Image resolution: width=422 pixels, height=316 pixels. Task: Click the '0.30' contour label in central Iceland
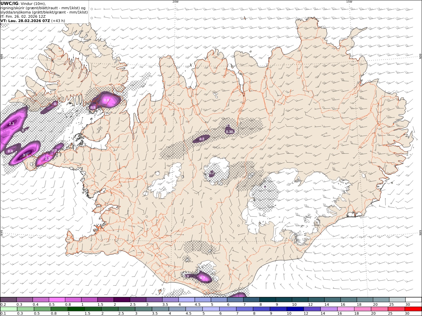tap(229, 132)
